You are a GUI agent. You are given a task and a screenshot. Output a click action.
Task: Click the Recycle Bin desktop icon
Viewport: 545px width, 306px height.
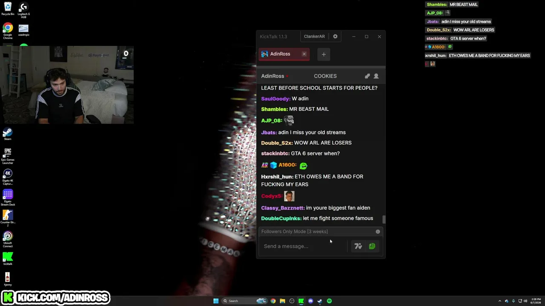[8, 9]
